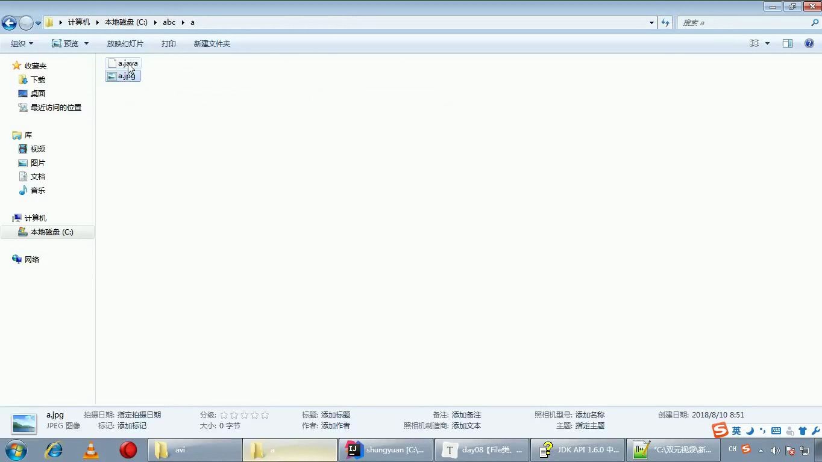The width and height of the screenshot is (822, 462).
Task: Open the 图片 library
Action: [38, 162]
